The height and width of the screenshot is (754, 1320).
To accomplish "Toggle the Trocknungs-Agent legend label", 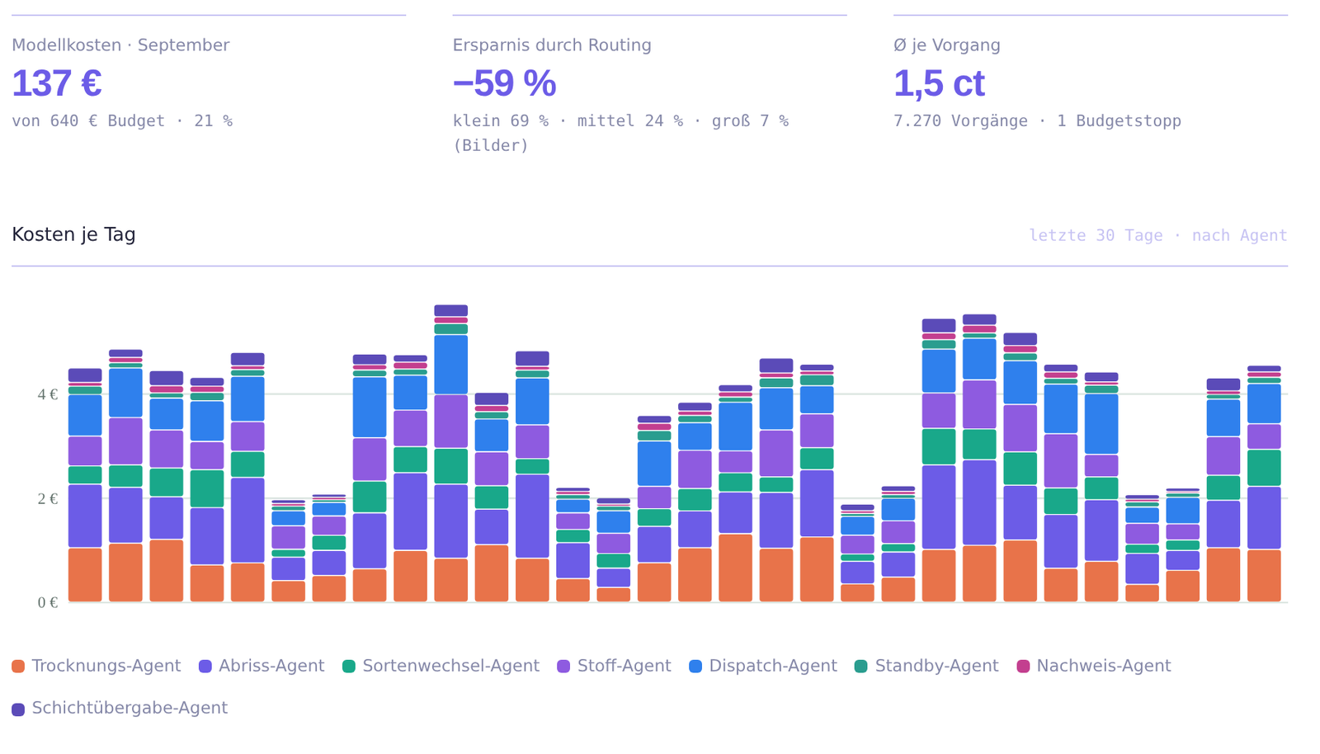I will (106, 666).
